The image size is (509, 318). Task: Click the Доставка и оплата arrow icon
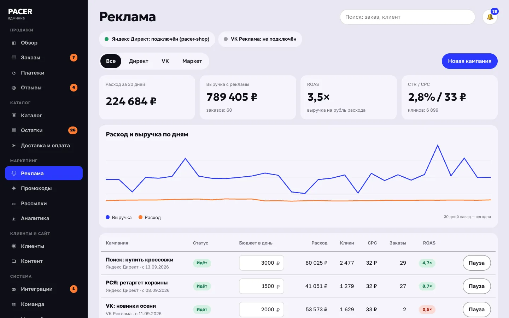(14, 146)
